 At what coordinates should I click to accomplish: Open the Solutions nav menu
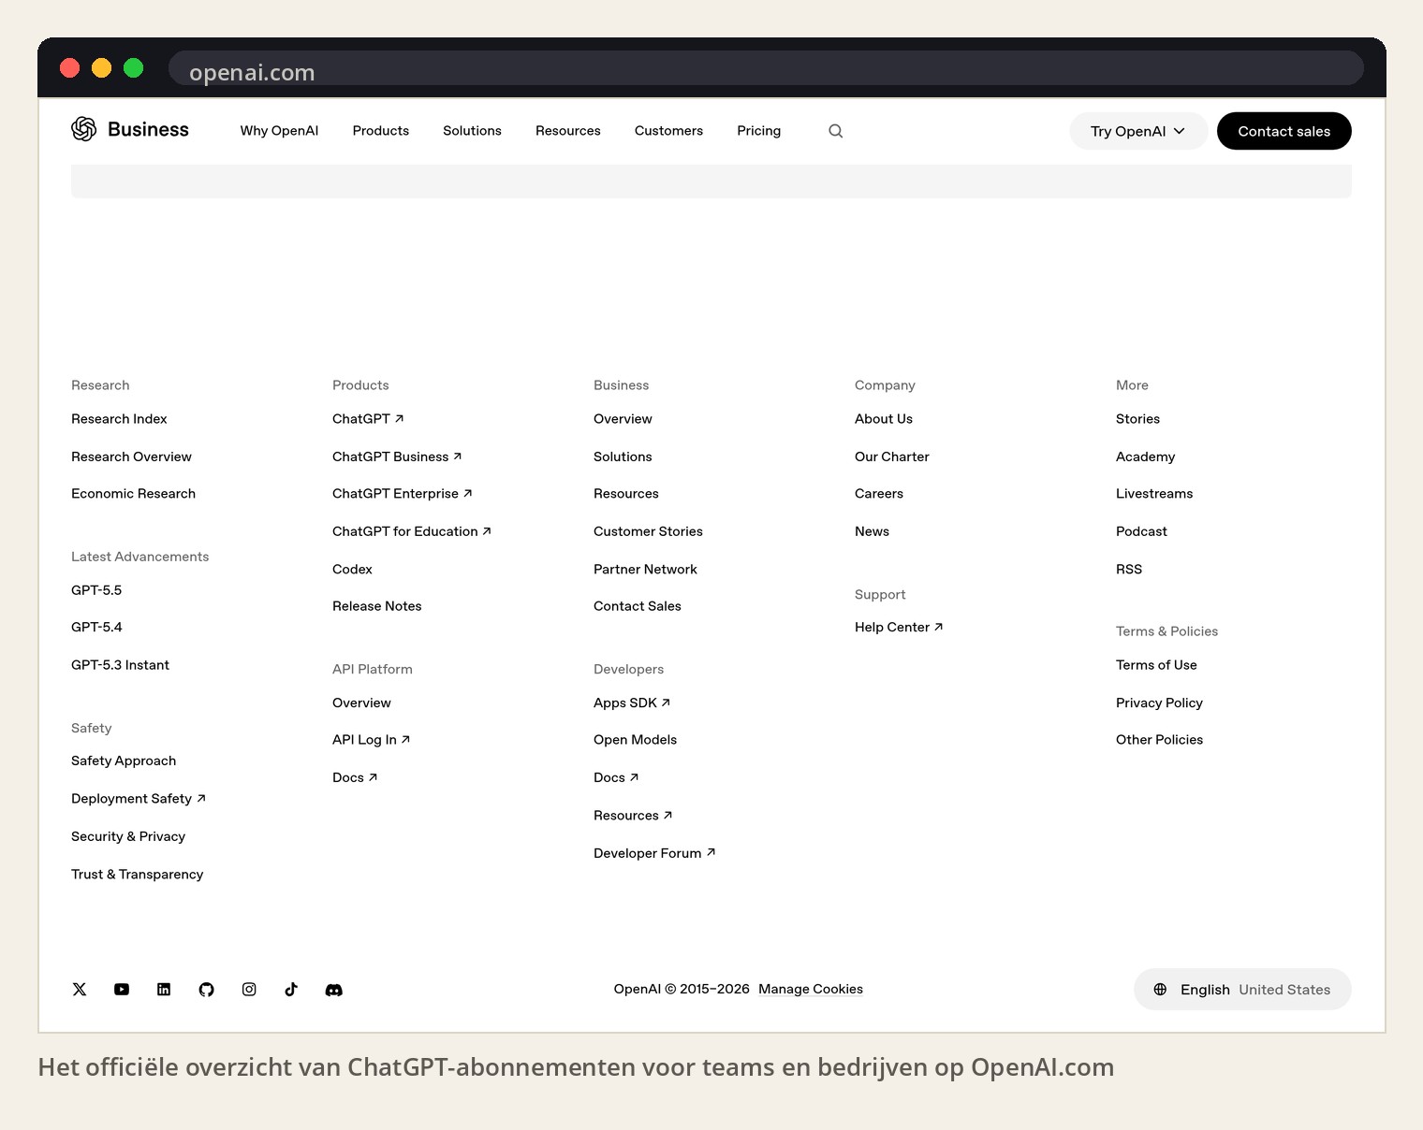click(472, 131)
